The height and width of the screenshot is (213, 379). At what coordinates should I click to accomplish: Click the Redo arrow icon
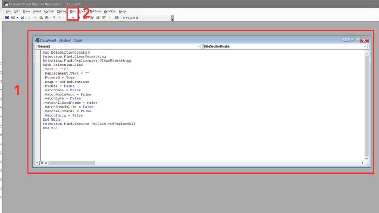[x=60, y=18]
